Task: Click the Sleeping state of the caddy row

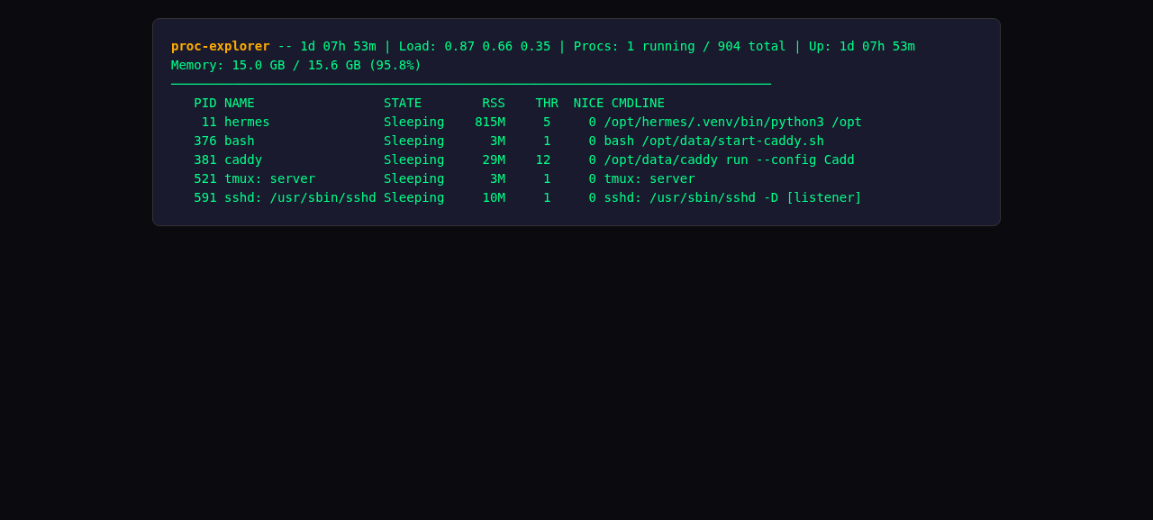Action: [x=414, y=160]
